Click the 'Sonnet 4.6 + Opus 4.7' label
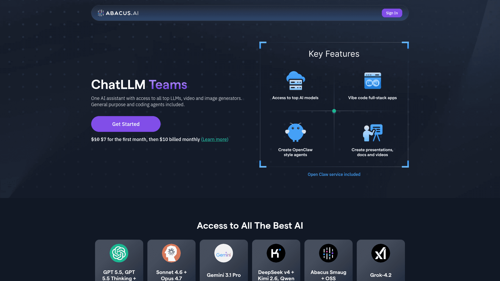This screenshot has width=500, height=281. click(171, 275)
